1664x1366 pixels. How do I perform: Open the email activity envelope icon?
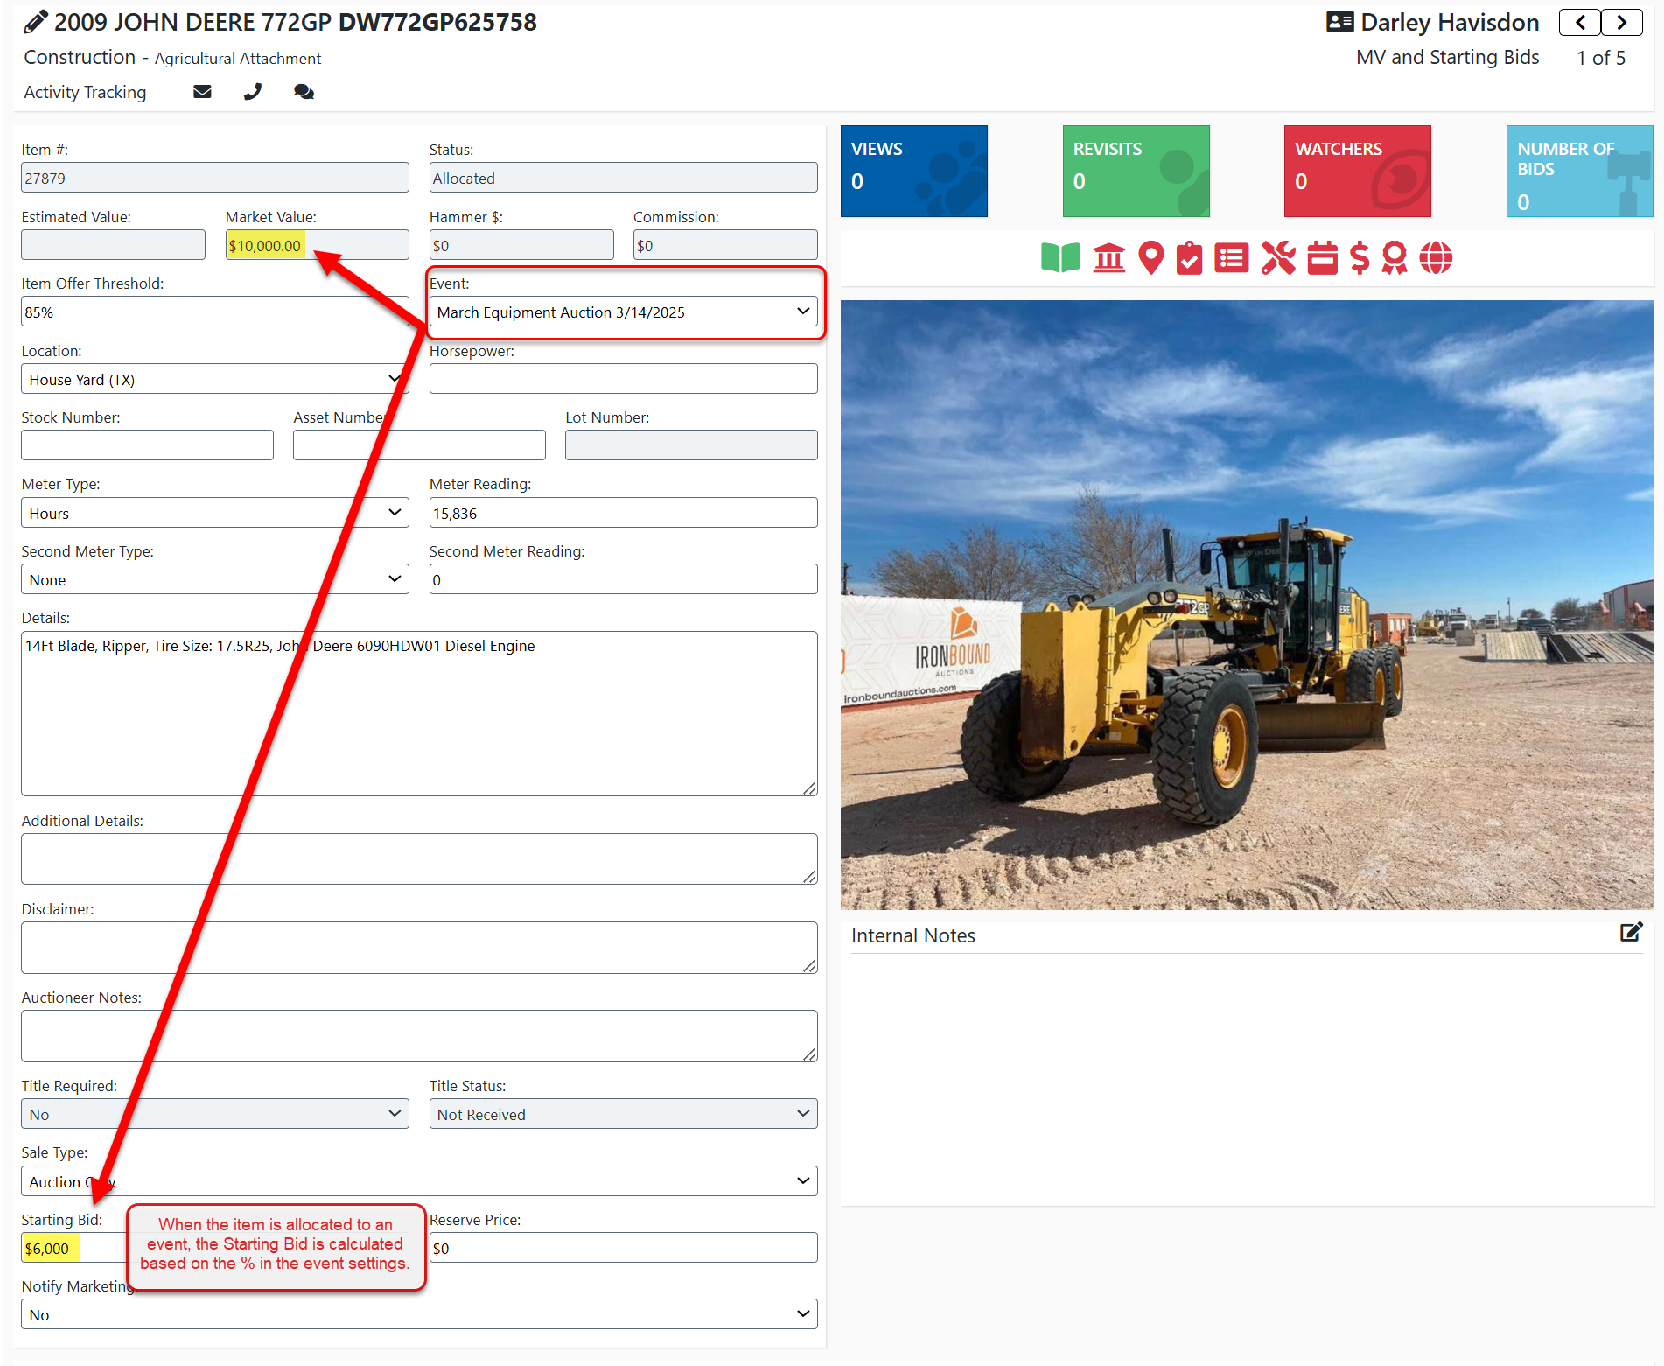coord(202,92)
